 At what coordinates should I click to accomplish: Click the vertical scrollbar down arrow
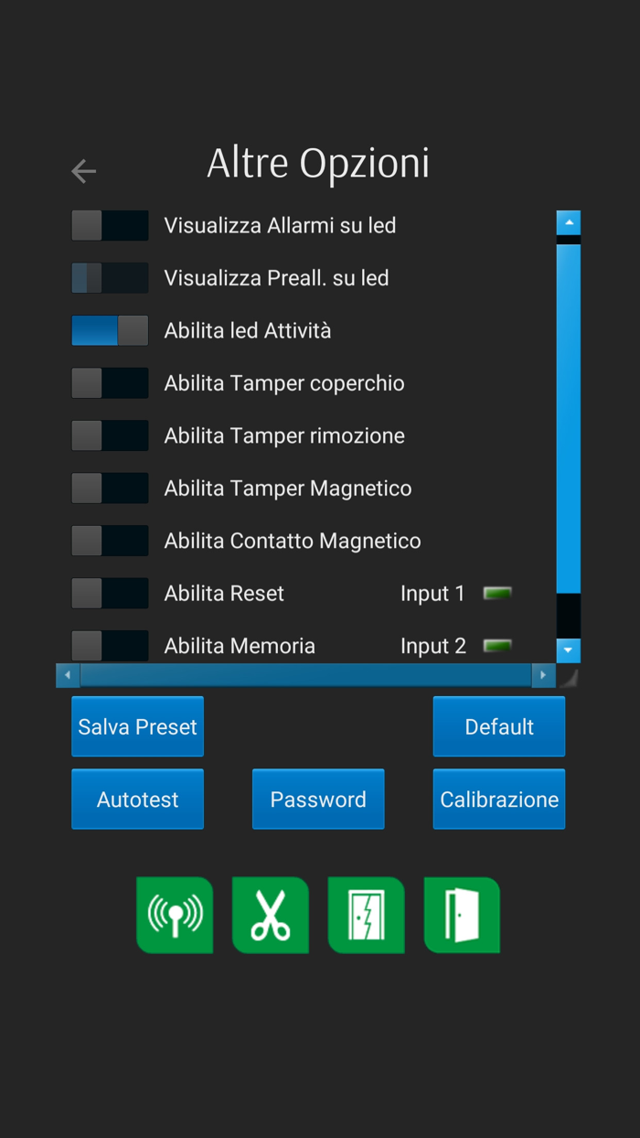568,650
